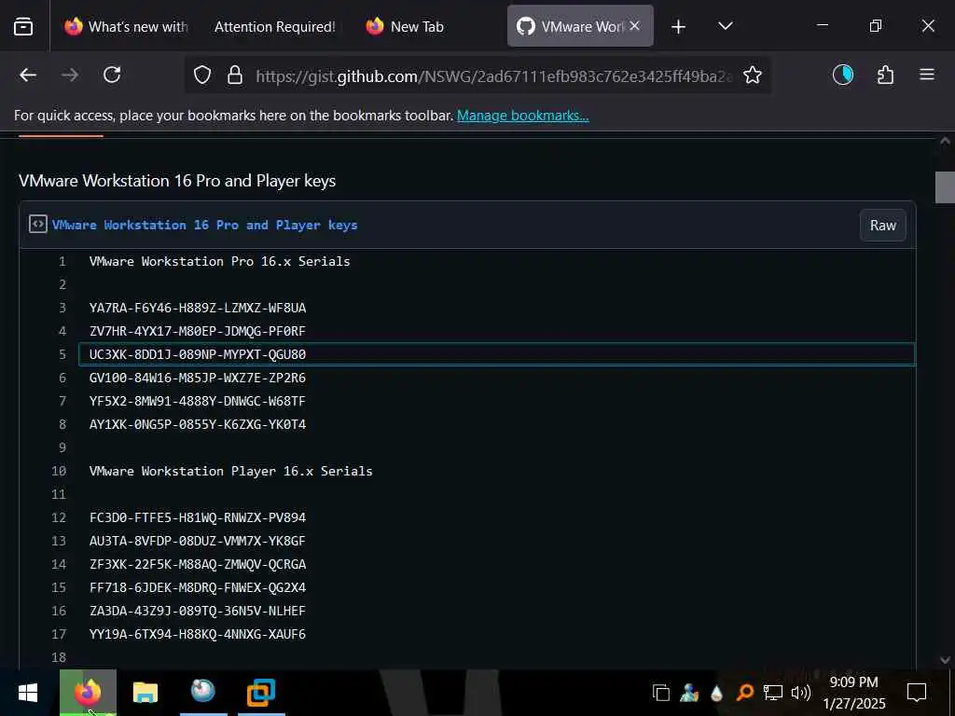Open the Extensions puzzle icon
955x716 pixels.
885,75
